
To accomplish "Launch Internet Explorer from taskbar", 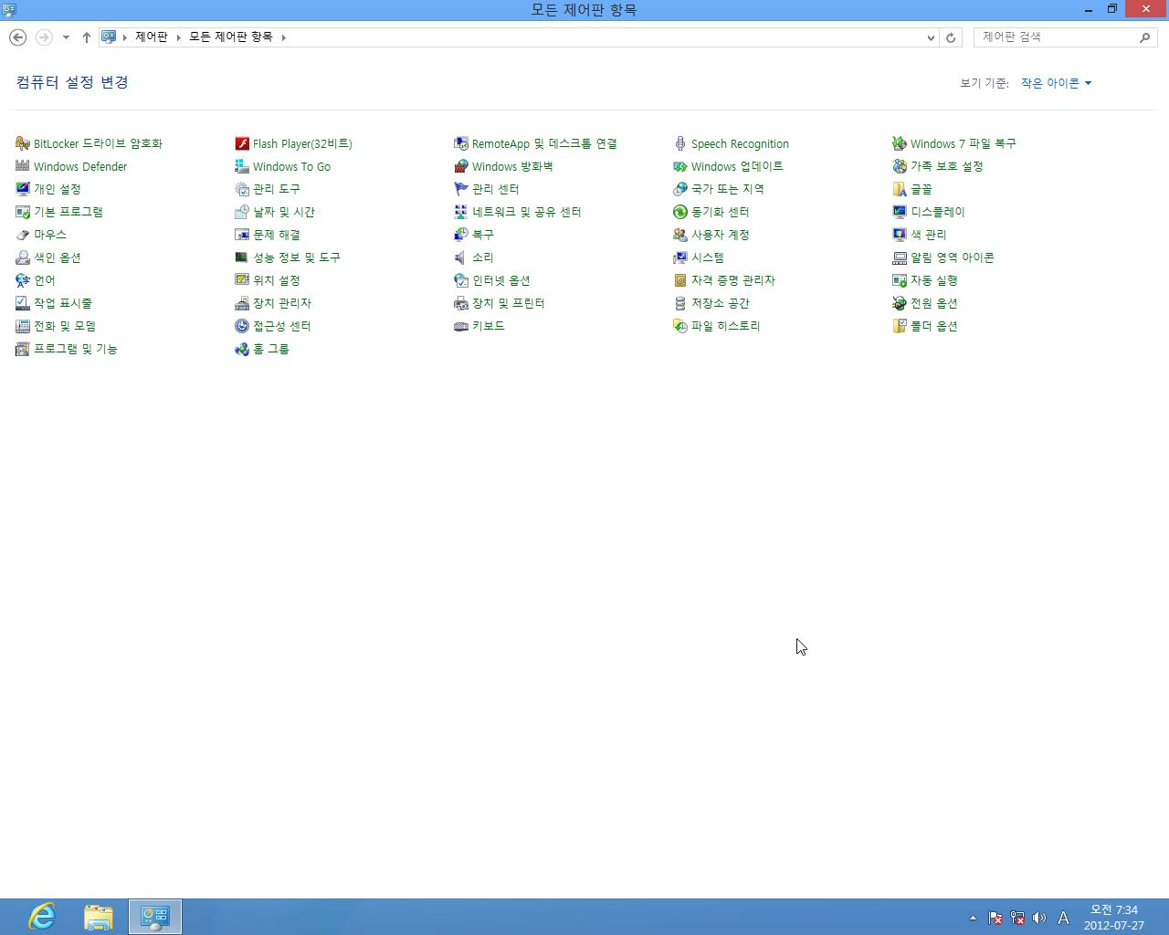I will point(42,917).
